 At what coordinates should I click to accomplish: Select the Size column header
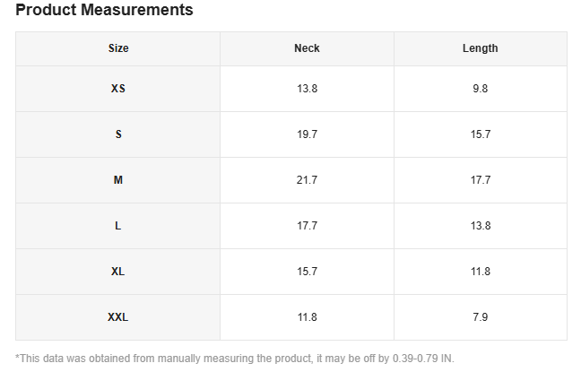[118, 48]
